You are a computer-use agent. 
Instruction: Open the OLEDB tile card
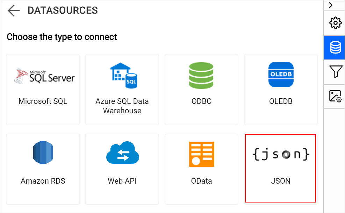[281, 89]
